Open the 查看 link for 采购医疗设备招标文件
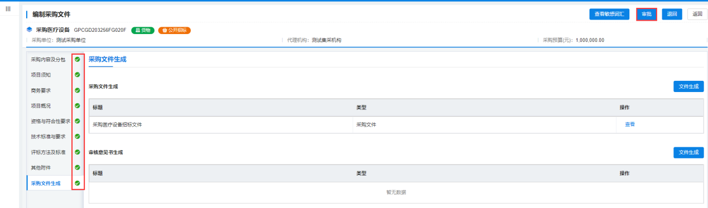The width and height of the screenshot is (708, 208). click(x=629, y=124)
